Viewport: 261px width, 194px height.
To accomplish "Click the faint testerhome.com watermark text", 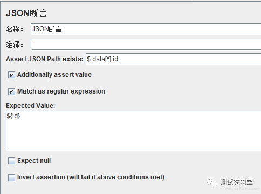I will (242, 189).
